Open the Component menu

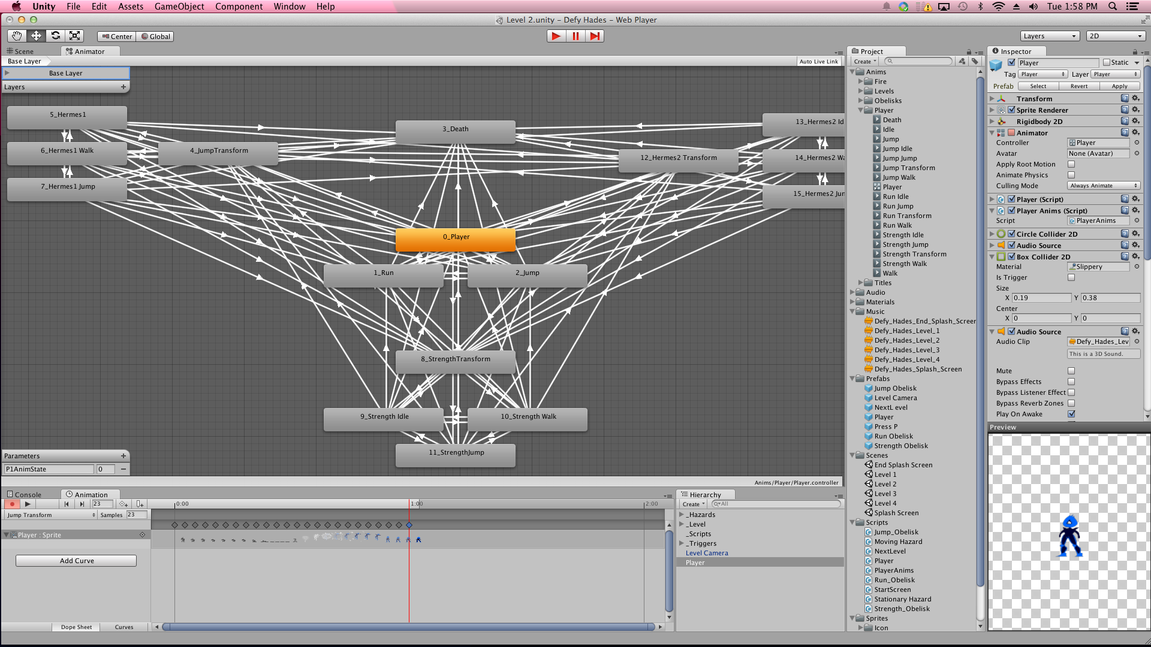click(x=239, y=7)
